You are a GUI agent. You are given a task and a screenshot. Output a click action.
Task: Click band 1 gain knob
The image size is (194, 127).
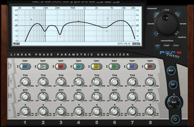(25, 97)
